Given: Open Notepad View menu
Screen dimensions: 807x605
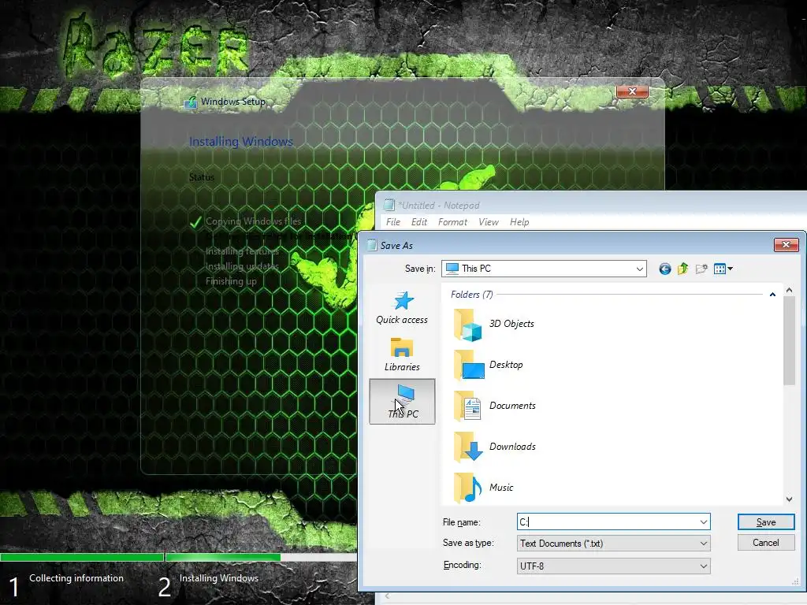Looking at the screenshot, I should 489,221.
